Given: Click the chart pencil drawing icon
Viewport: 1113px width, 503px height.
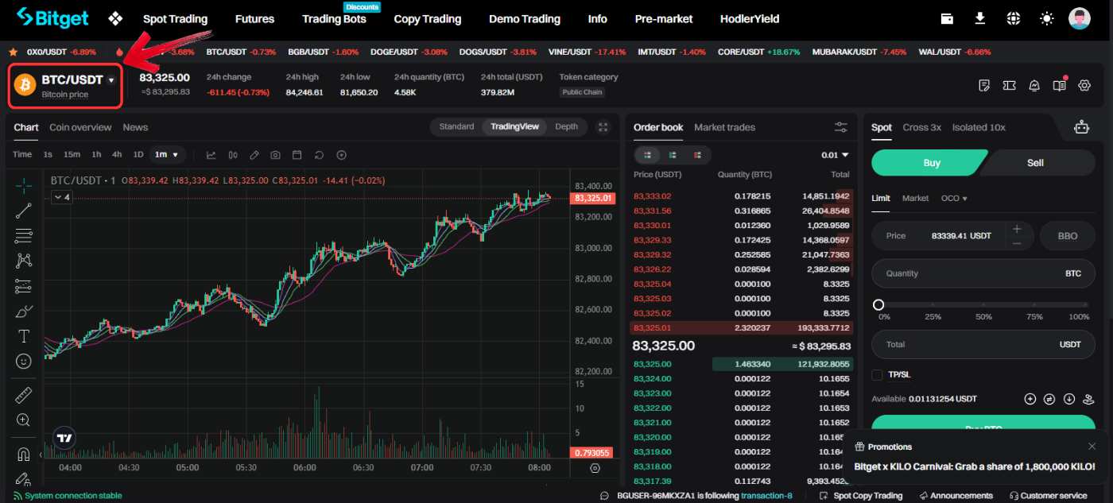Looking at the screenshot, I should tap(254, 155).
